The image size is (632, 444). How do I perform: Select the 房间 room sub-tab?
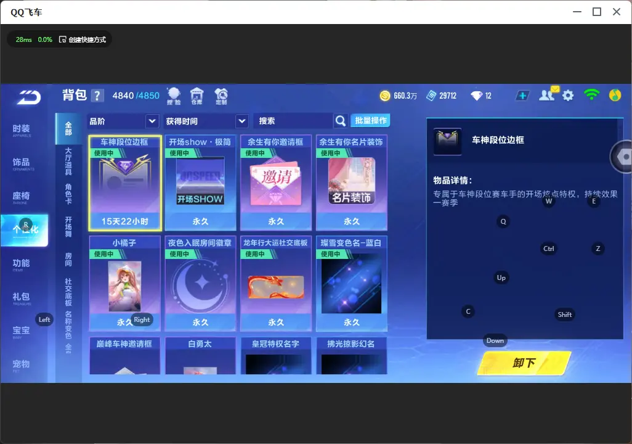coord(68,260)
